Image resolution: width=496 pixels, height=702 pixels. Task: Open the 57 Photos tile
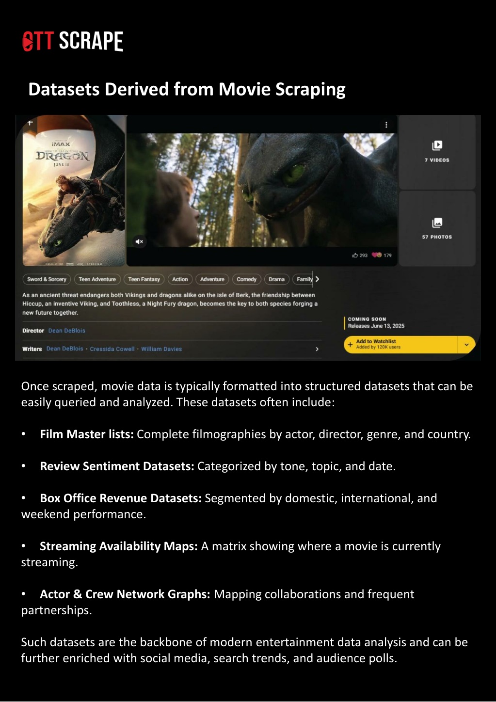(437, 228)
